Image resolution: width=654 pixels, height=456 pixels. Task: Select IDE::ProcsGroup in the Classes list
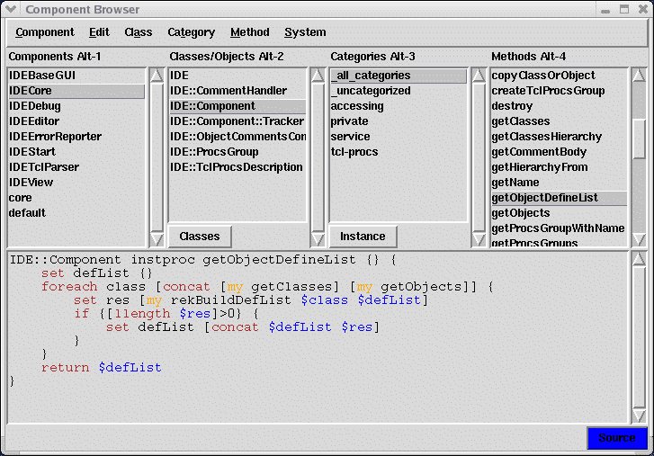point(214,152)
